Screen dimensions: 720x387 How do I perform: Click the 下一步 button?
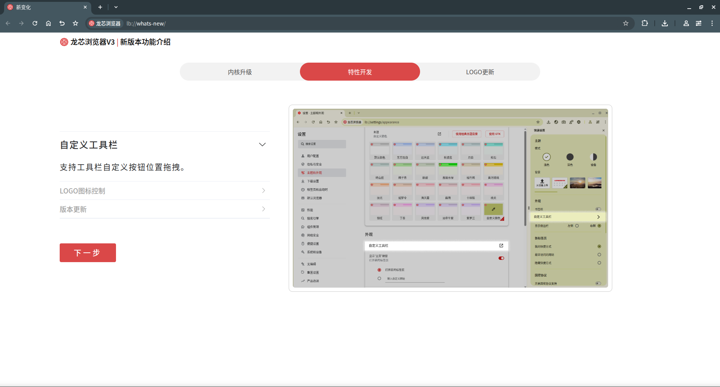tap(88, 253)
